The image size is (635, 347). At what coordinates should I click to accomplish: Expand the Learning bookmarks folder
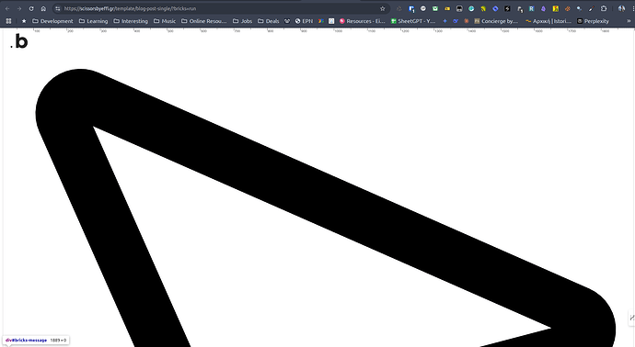(94, 21)
